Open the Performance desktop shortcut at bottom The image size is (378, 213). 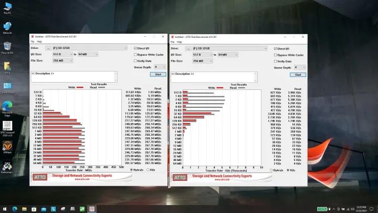click(7, 168)
